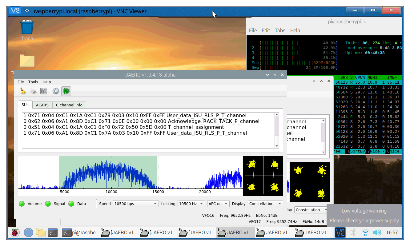Click the TIME+ column header in htop
Viewport: 410px width, 246px height.
pyautogui.click(x=391, y=77)
